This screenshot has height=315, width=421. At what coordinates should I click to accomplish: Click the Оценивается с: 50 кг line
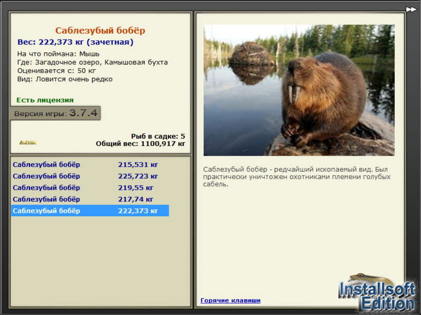56,71
